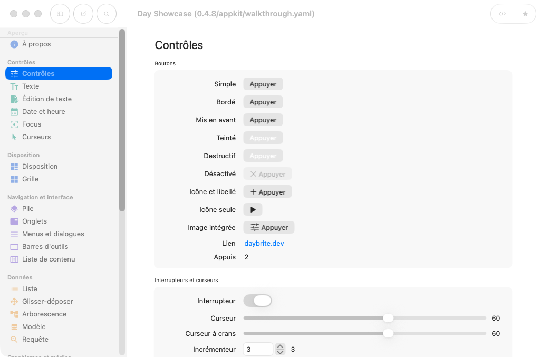The width and height of the screenshot is (540, 357).
Task: Select the Onglets sidebar entry
Action: click(59, 221)
